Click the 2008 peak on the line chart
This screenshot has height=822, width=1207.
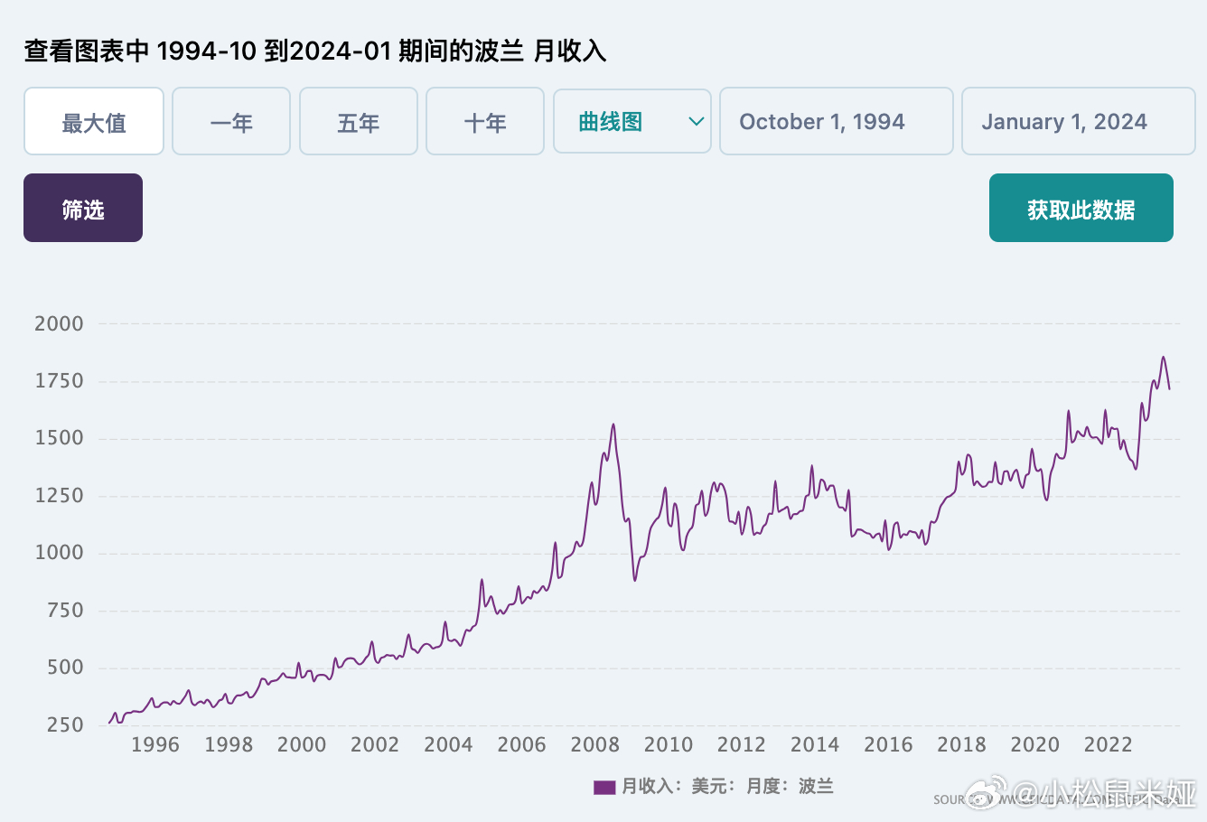pyautogui.click(x=613, y=425)
